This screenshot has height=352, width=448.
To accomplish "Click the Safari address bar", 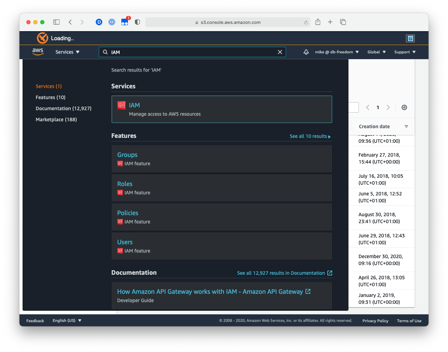I will point(228,22).
